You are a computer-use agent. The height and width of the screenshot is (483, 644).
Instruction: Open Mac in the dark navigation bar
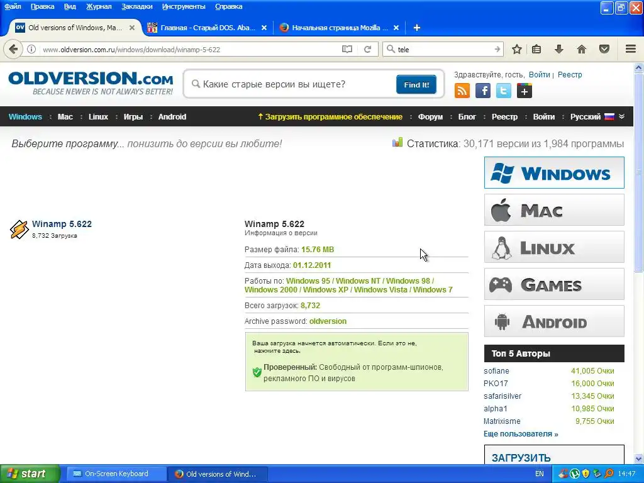[65, 116]
